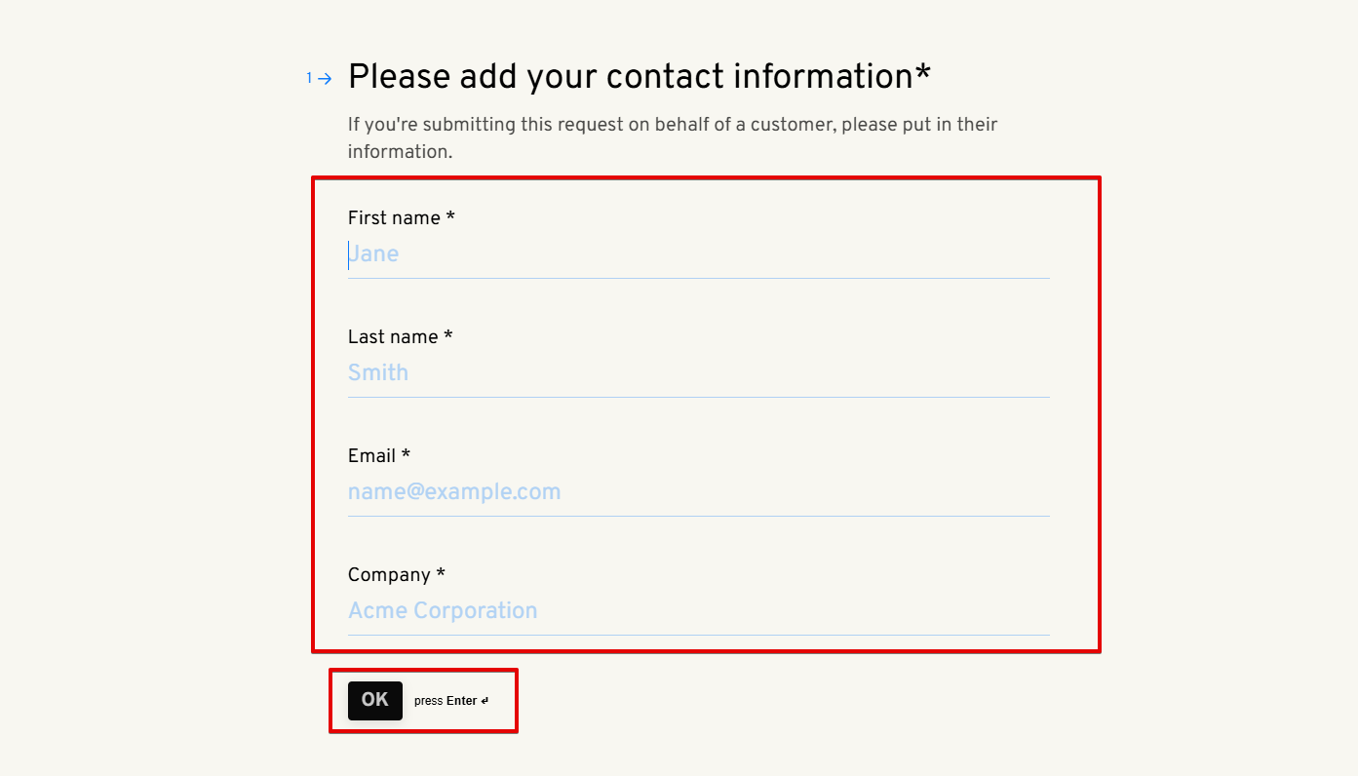This screenshot has height=776, width=1358.
Task: Click the asterisk after the contact information heading
Action: click(x=923, y=73)
